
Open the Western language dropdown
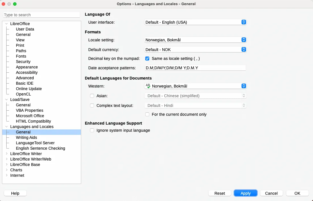(x=195, y=86)
